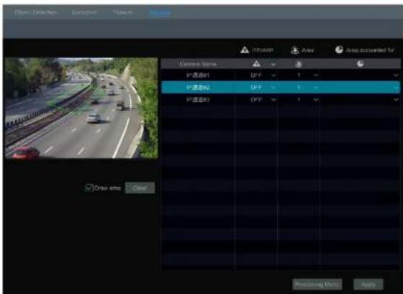Click the Intrusion warning triangle legend icon

(245, 50)
